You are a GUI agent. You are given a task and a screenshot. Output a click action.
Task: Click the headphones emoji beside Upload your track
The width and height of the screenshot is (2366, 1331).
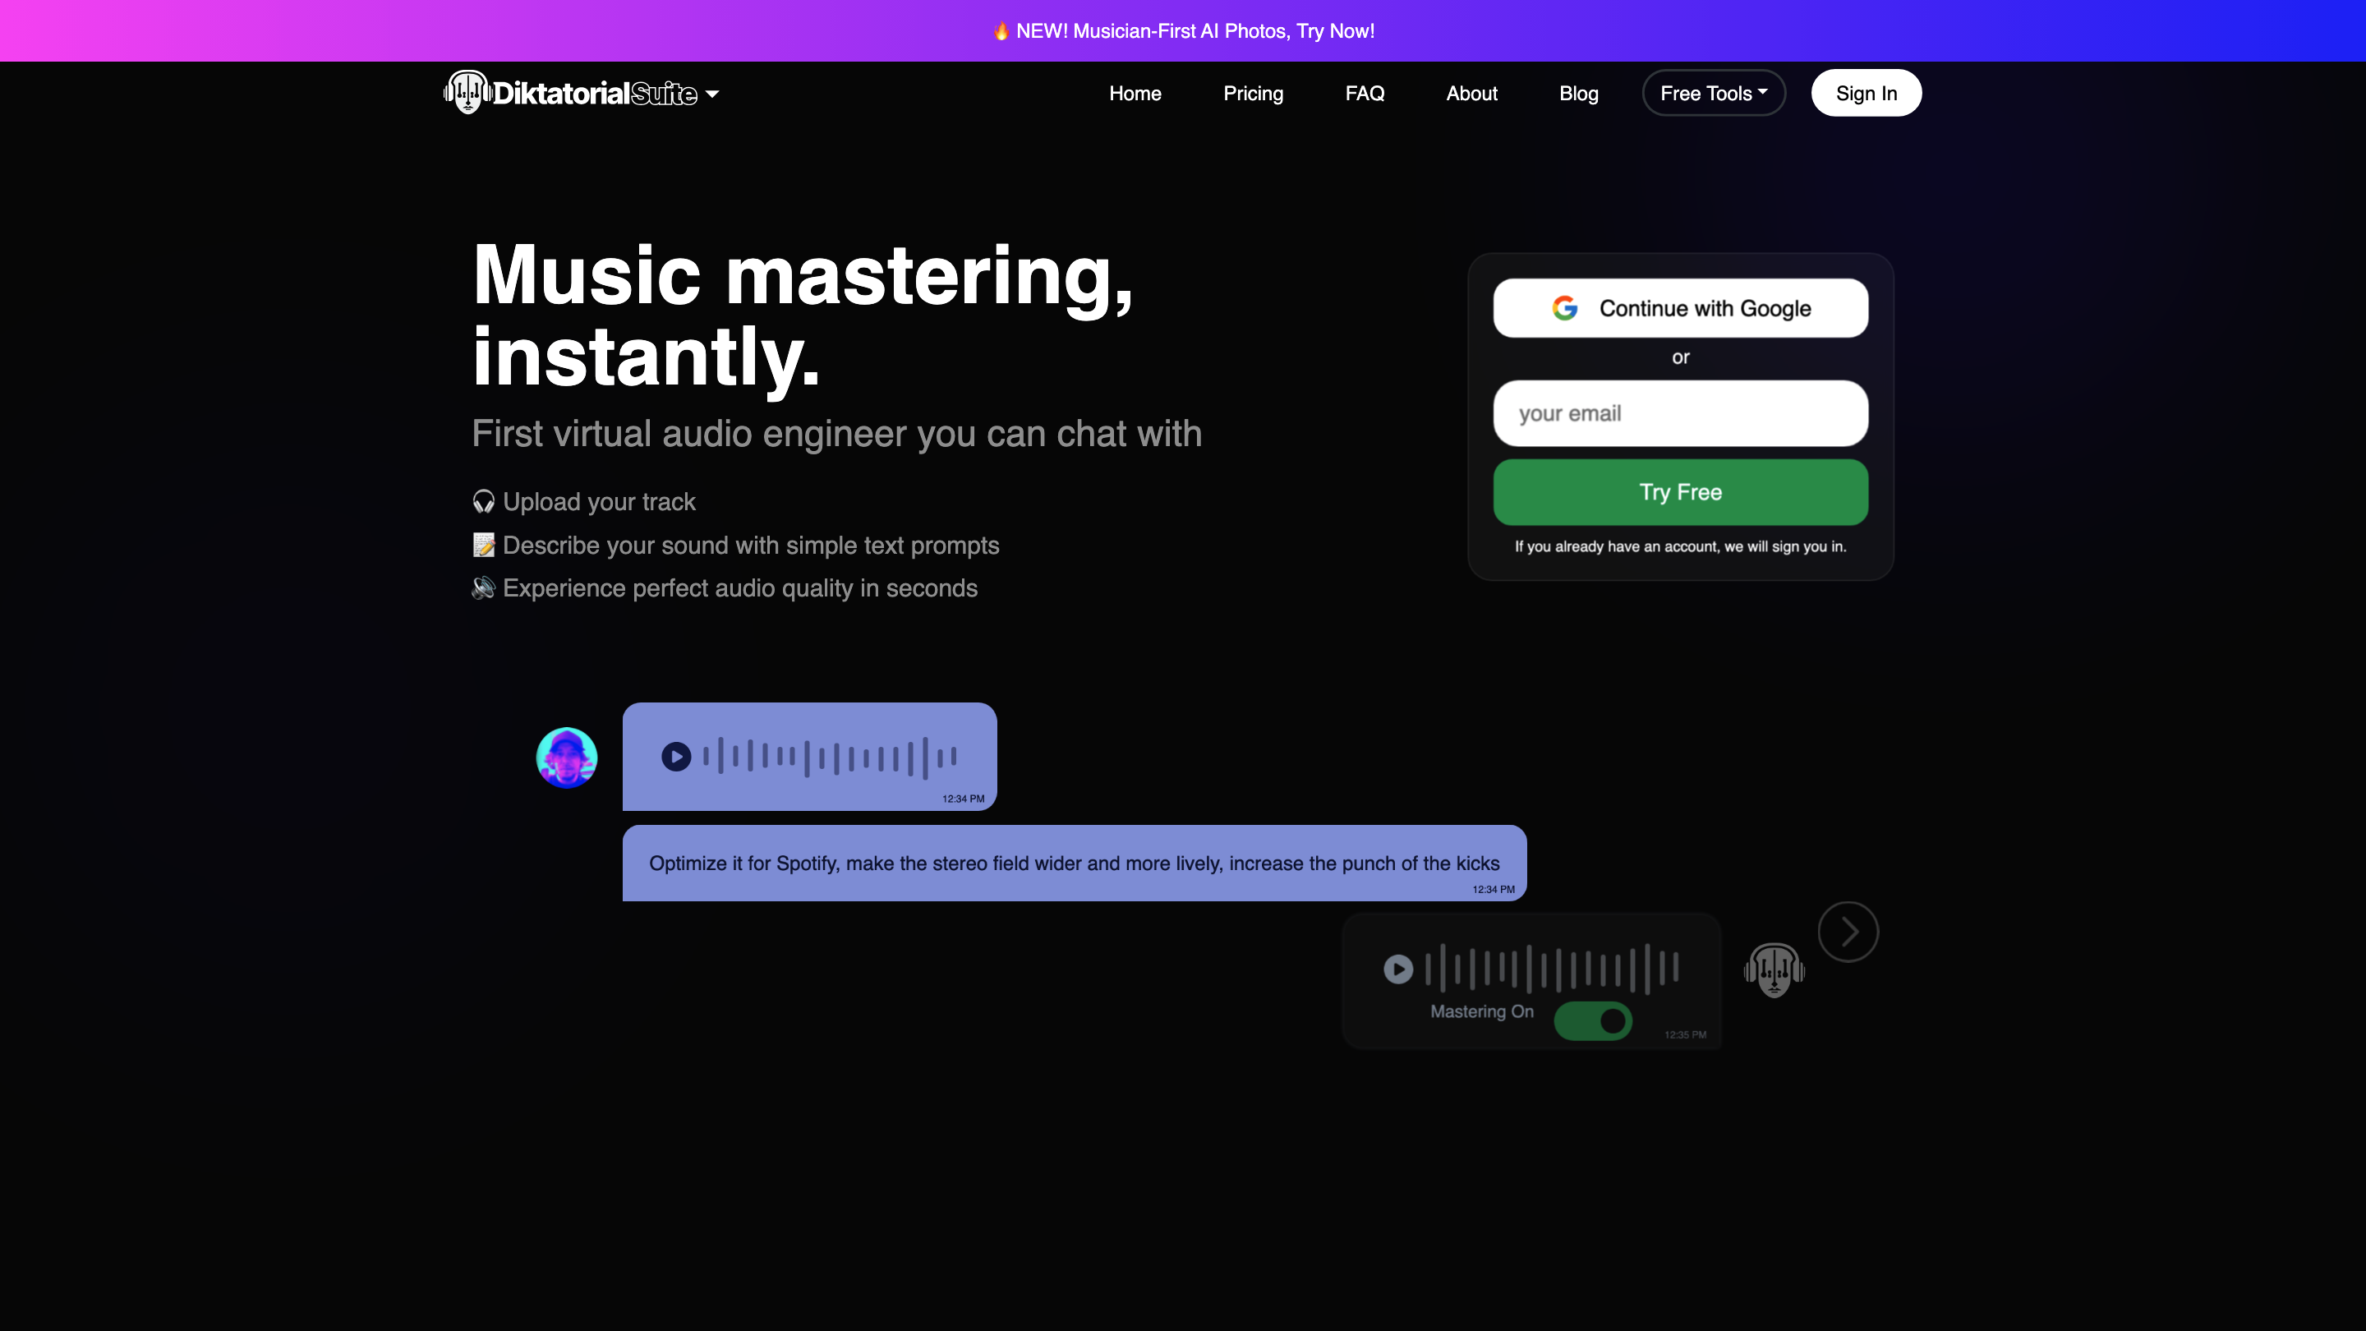coord(483,501)
